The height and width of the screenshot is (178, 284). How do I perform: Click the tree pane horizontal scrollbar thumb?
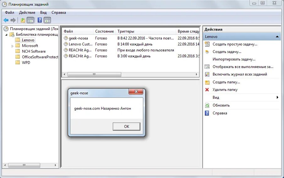[24, 165]
